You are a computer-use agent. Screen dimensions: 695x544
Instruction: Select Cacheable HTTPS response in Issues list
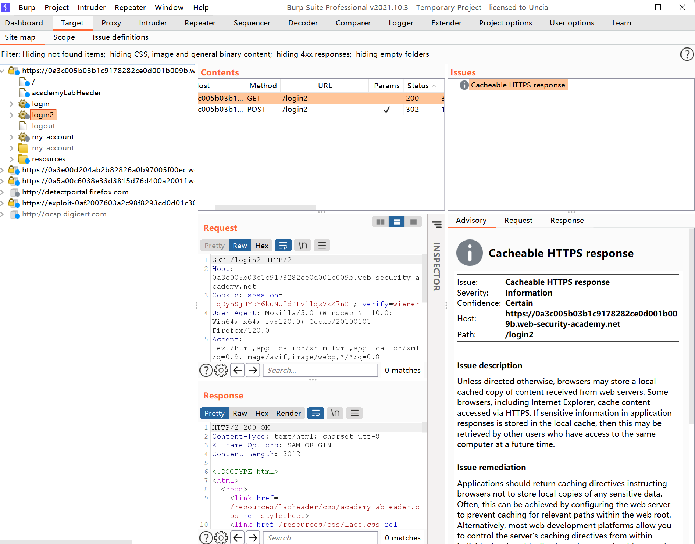(x=518, y=85)
